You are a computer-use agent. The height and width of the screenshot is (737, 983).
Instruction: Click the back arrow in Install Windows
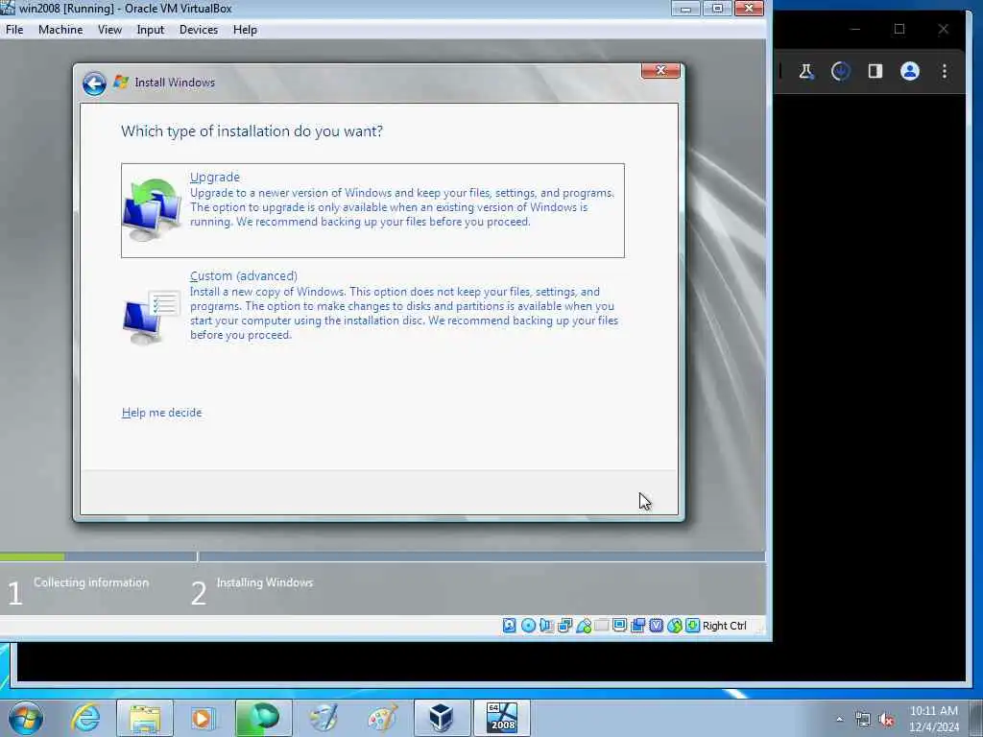tap(94, 83)
